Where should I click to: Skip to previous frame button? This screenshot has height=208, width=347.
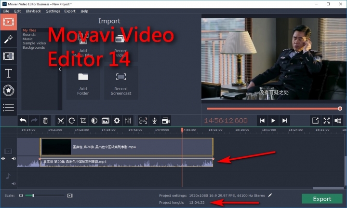tap(262, 121)
